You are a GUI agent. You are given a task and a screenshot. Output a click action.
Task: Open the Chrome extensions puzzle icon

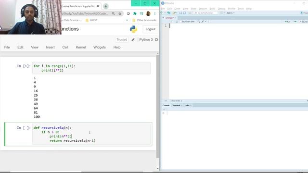pos(135,13)
